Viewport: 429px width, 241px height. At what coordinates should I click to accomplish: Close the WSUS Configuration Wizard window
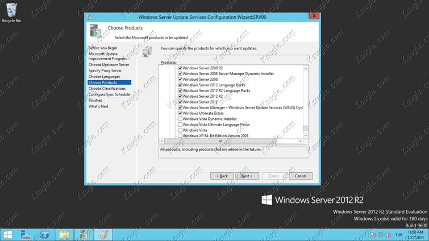314,16
